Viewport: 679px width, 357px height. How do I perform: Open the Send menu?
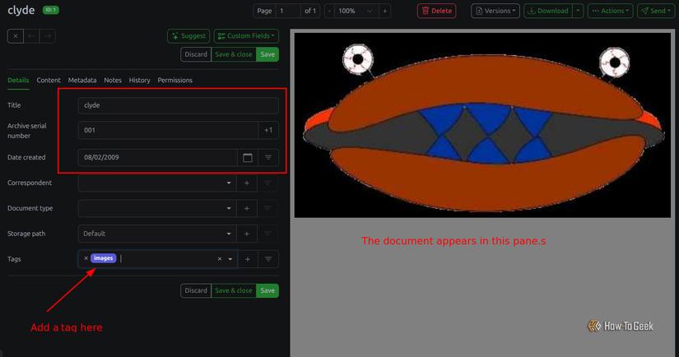pyautogui.click(x=656, y=11)
